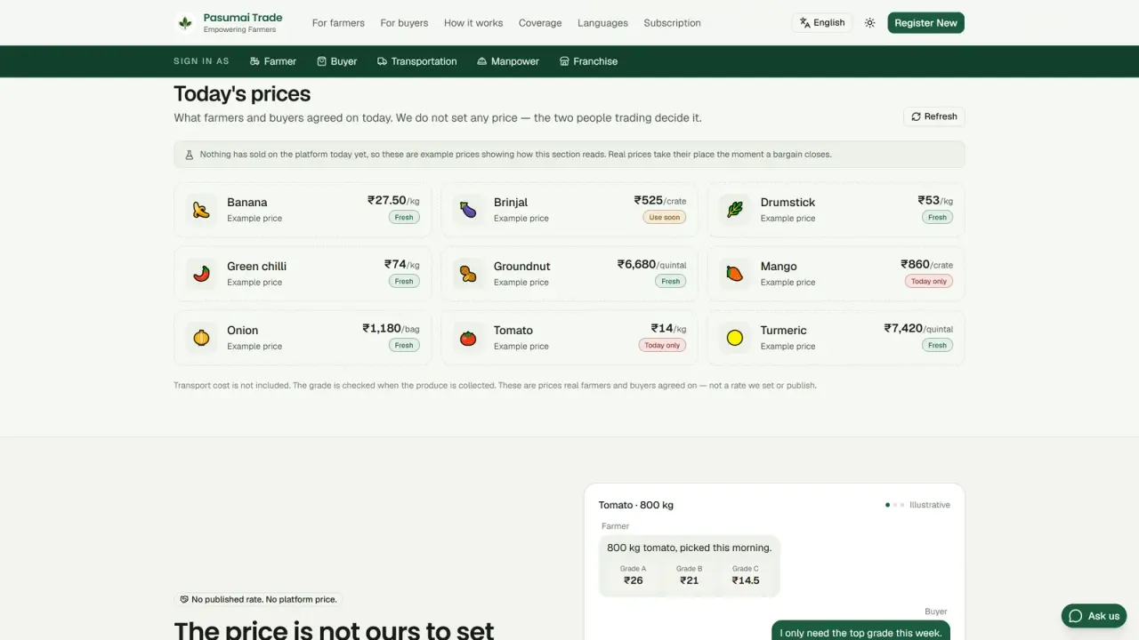Select the Grade C ₹14.5 option
This screenshot has height=640, width=1139.
point(746,575)
